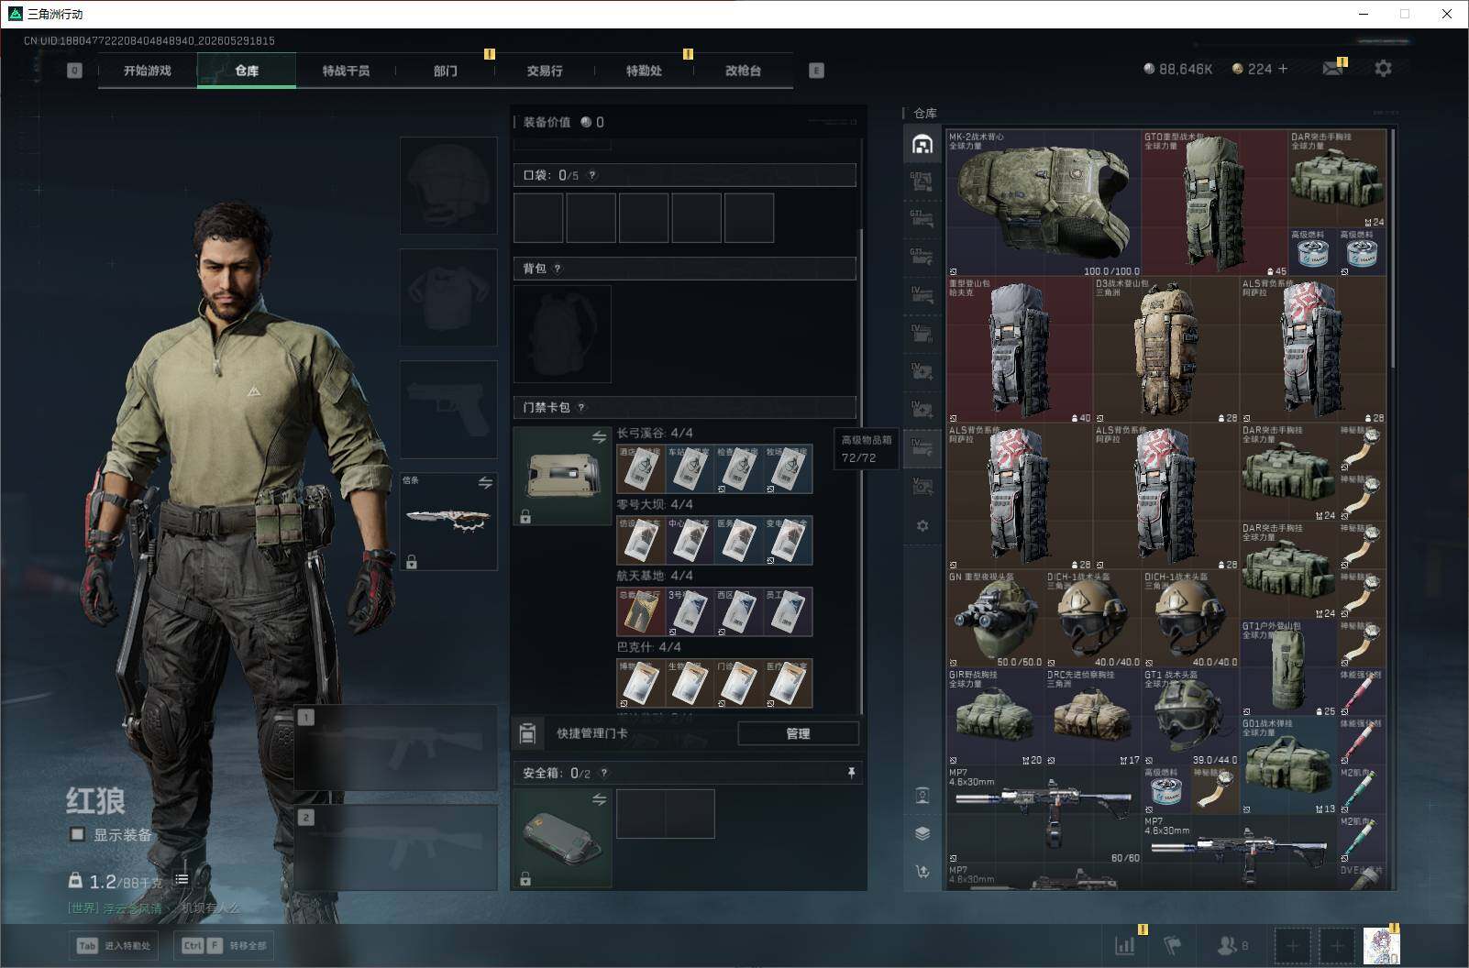Image resolution: width=1469 pixels, height=968 pixels.
Task: Select the GN重型夜视头盔 helmet
Action: pyautogui.click(x=996, y=620)
